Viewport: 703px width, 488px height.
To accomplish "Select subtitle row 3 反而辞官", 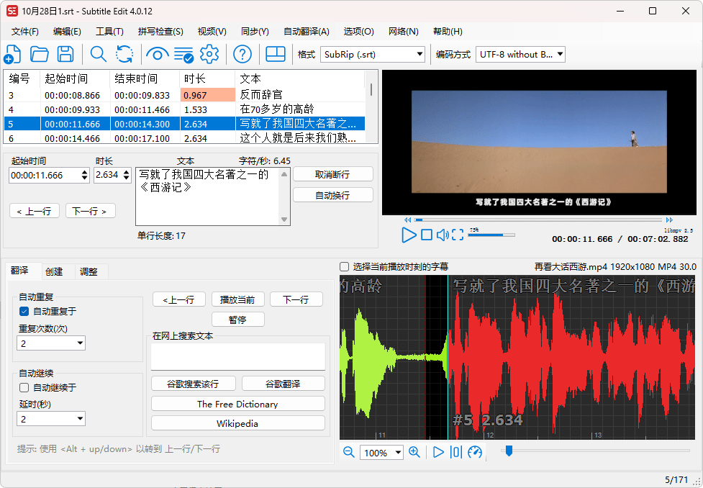I will [x=184, y=95].
